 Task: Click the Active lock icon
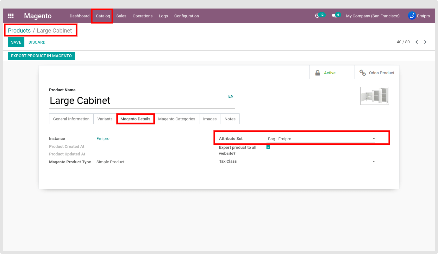[x=317, y=73]
